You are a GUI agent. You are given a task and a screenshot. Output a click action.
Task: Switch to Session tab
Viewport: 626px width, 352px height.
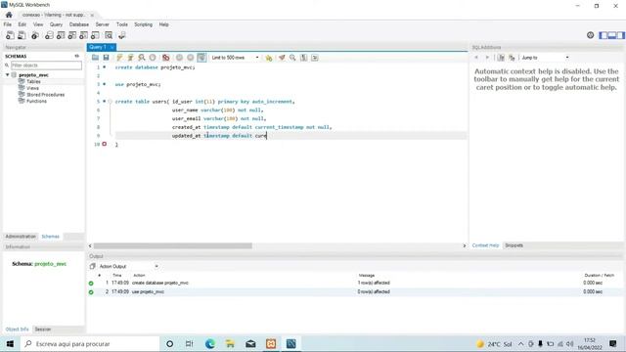pyautogui.click(x=43, y=330)
